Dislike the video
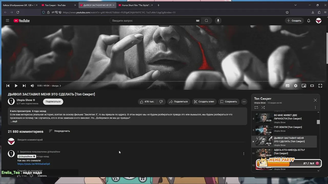328x184 pixels. point(161,102)
